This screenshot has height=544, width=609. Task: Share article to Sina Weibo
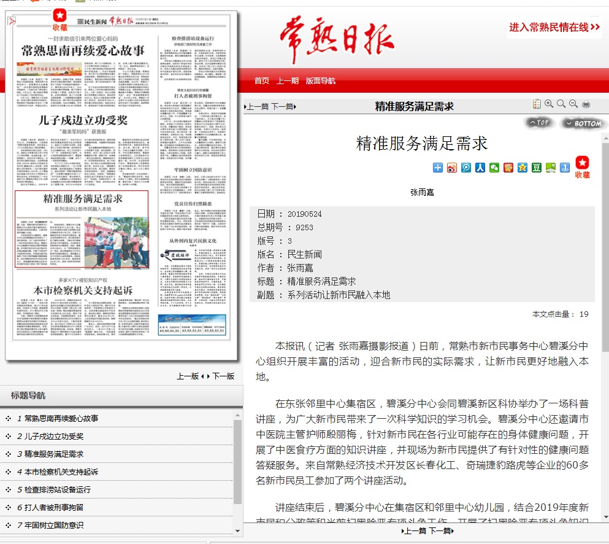452,168
